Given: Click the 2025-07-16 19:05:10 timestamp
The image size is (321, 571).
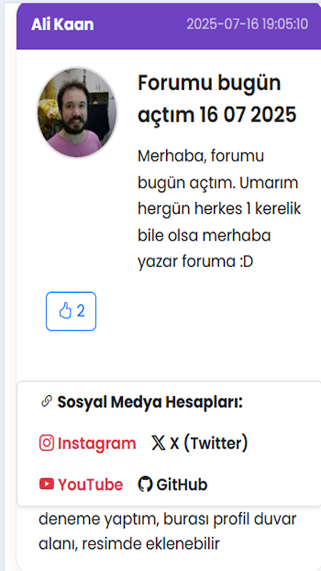Looking at the screenshot, I should tap(248, 24).
